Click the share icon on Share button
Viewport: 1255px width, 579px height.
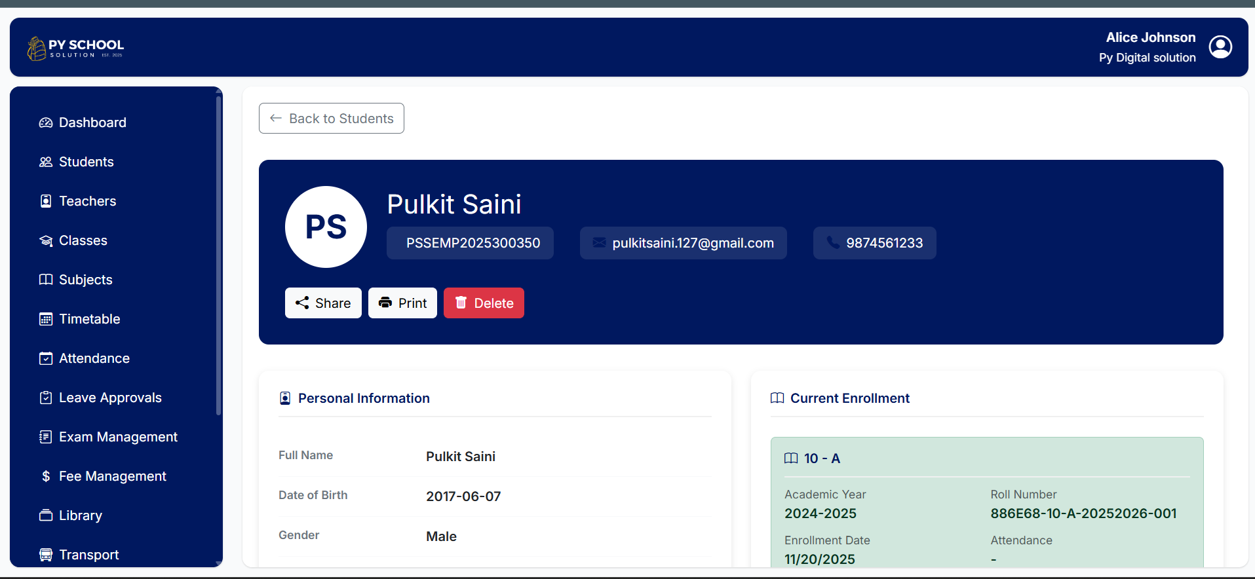click(x=302, y=303)
